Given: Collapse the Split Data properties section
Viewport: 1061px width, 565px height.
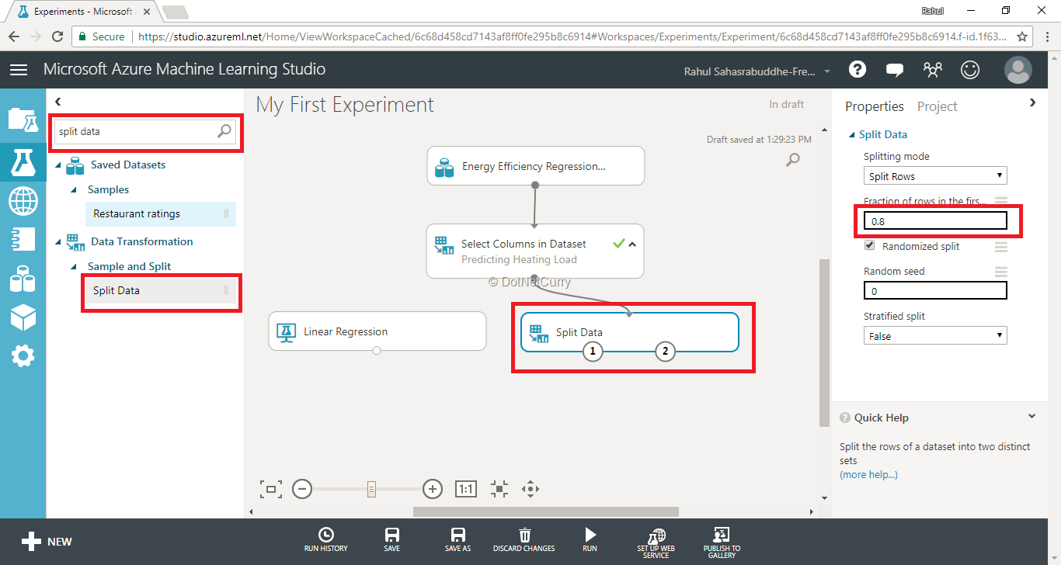Looking at the screenshot, I should pyautogui.click(x=852, y=134).
